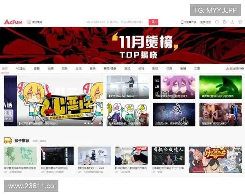Viewport: 245px width, 196px height.
Task: Click the red search magnifier button
Action: pyautogui.click(x=153, y=22)
